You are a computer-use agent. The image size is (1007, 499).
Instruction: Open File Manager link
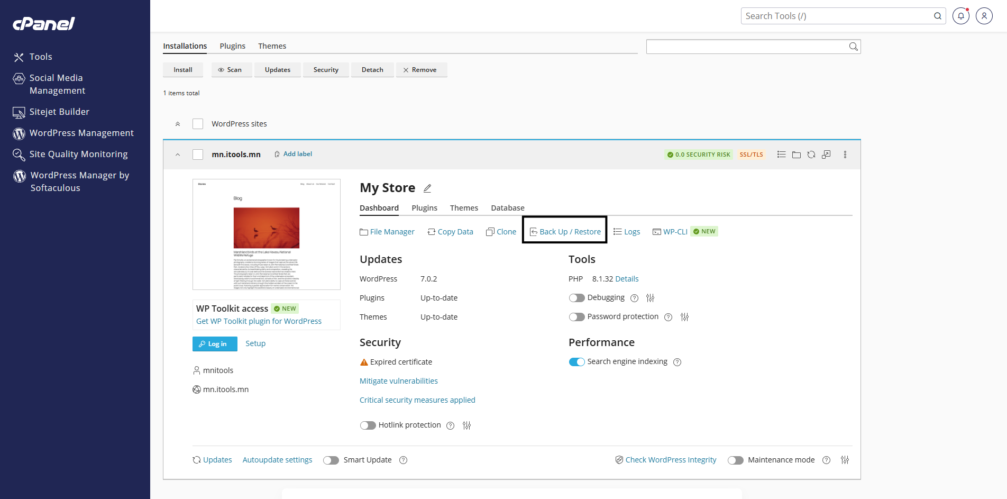point(387,232)
